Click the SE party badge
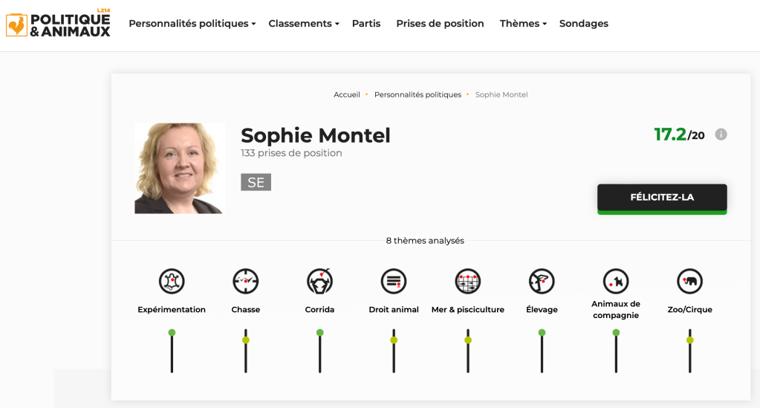This screenshot has height=408, width=760. (x=256, y=182)
